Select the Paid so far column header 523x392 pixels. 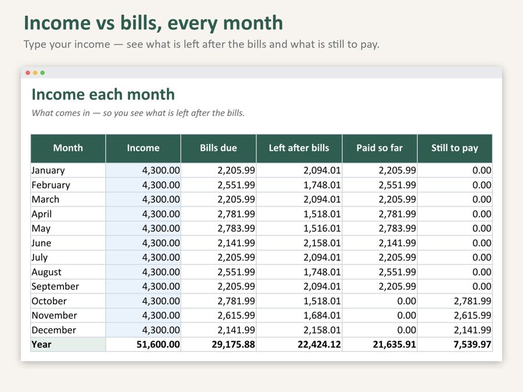pos(379,148)
